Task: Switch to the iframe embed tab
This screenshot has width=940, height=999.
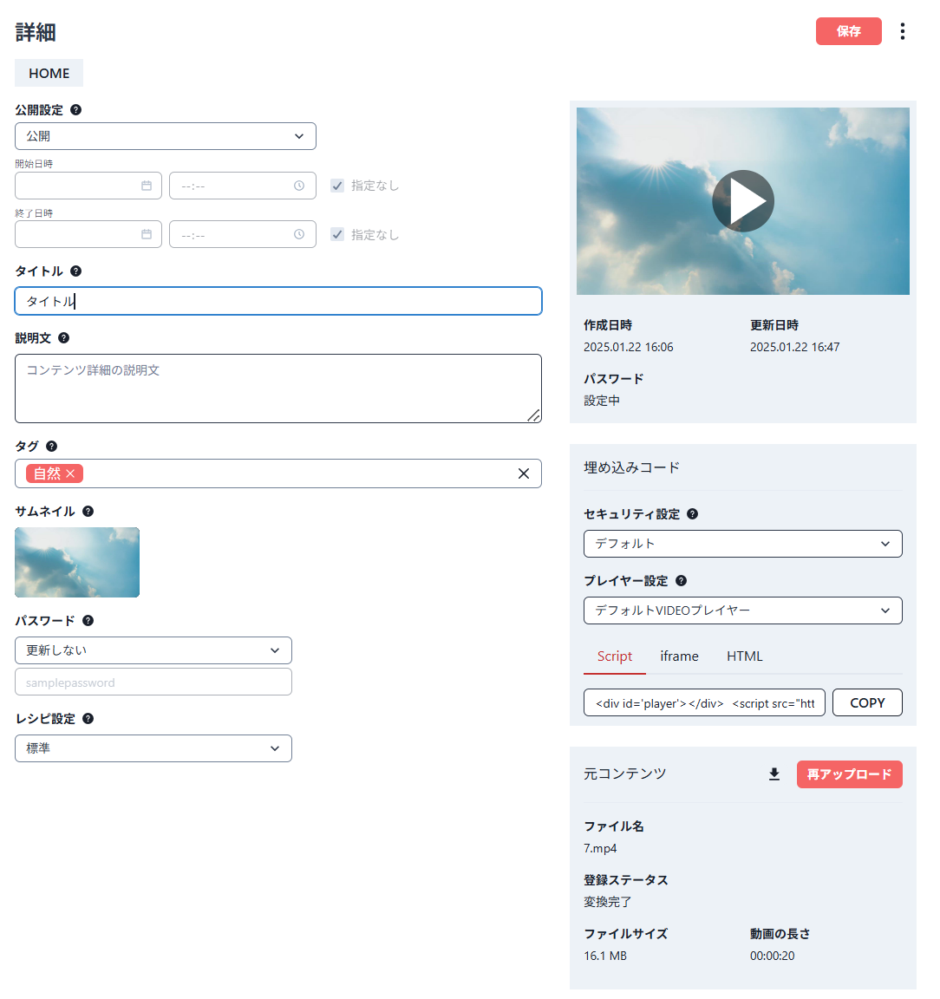Action: click(679, 656)
